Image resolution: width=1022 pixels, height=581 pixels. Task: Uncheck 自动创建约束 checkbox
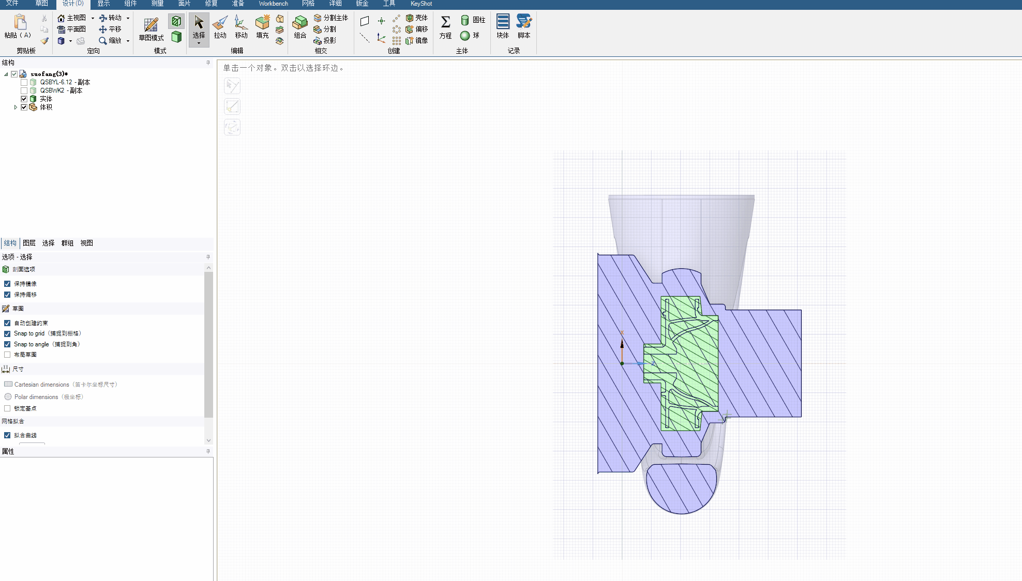[7, 323]
